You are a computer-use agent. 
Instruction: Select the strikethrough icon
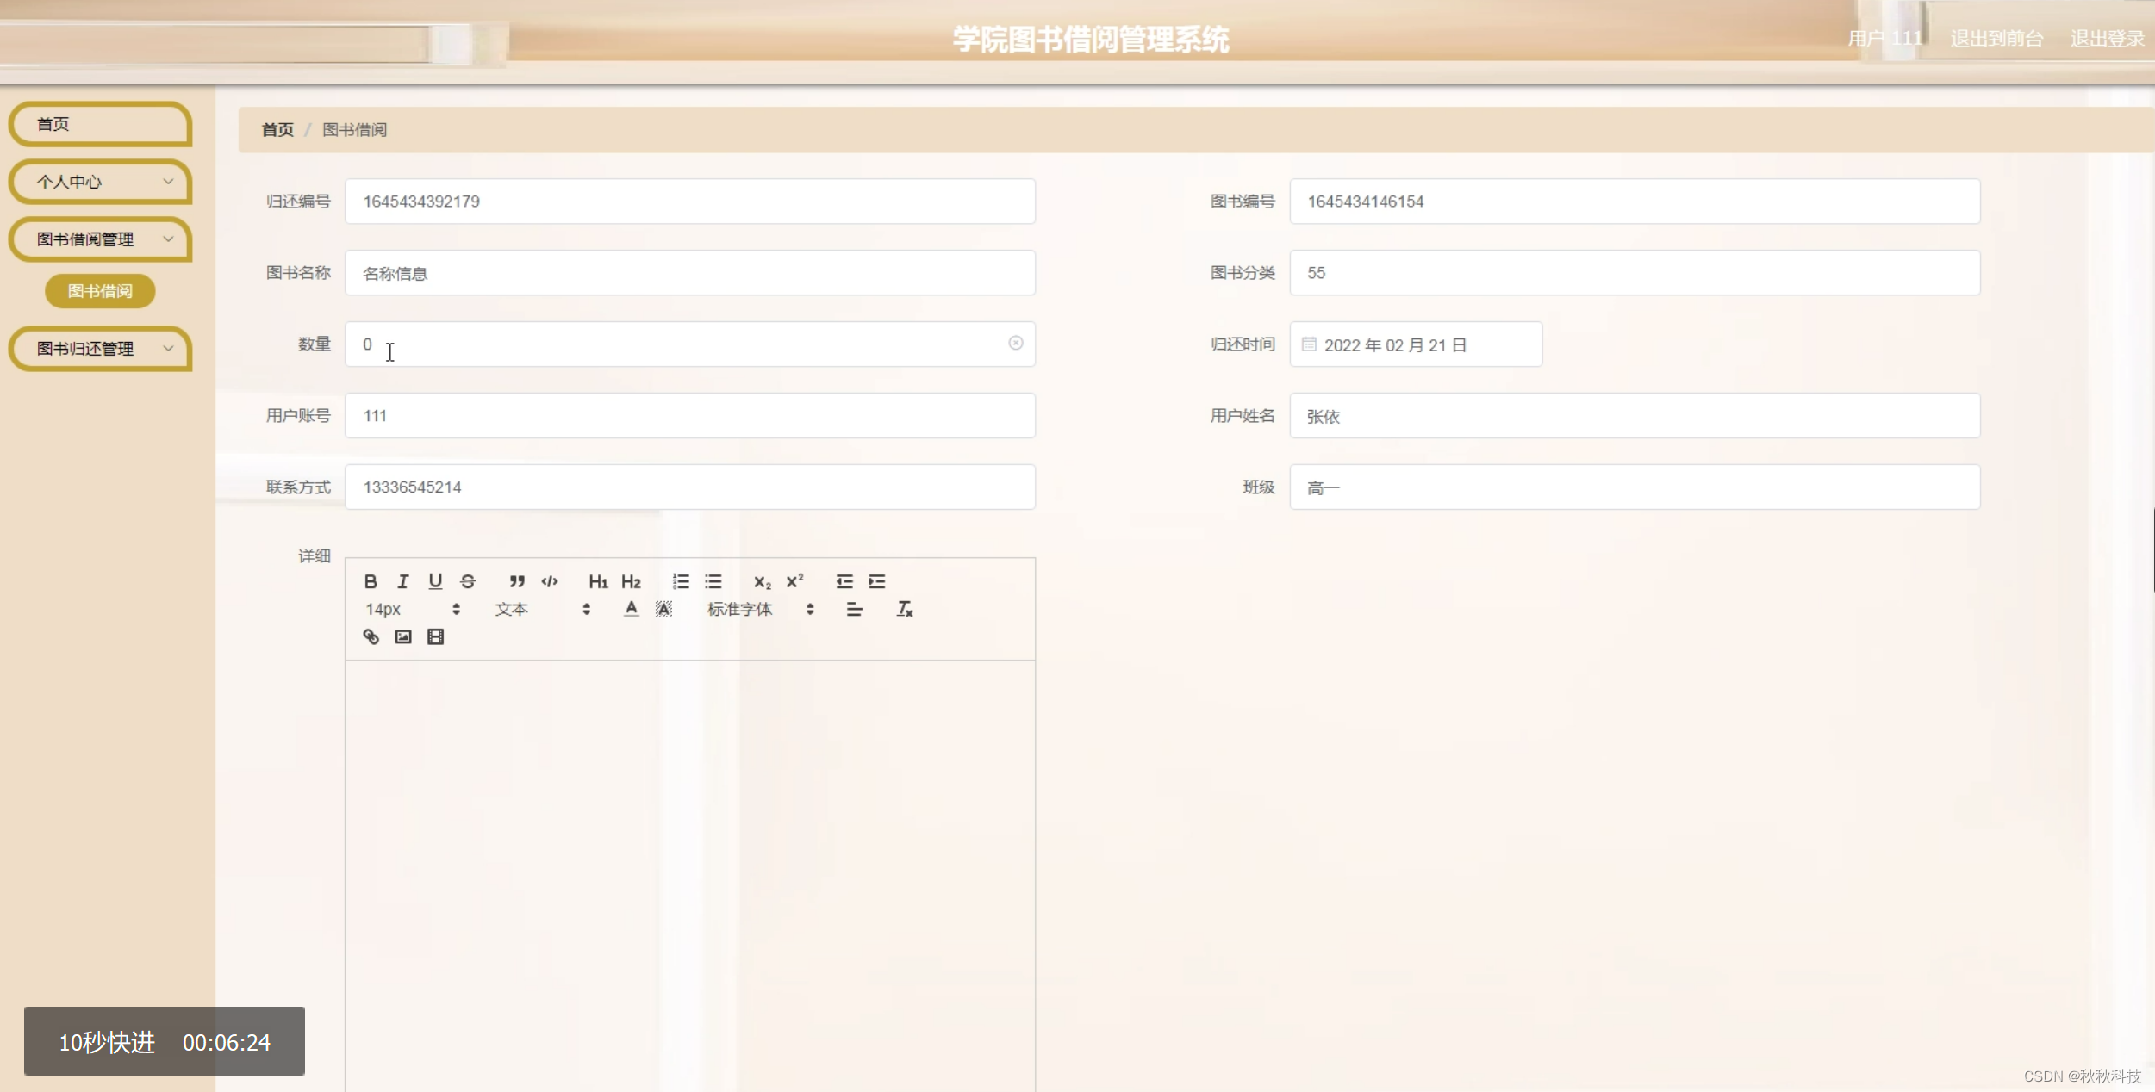tap(467, 581)
